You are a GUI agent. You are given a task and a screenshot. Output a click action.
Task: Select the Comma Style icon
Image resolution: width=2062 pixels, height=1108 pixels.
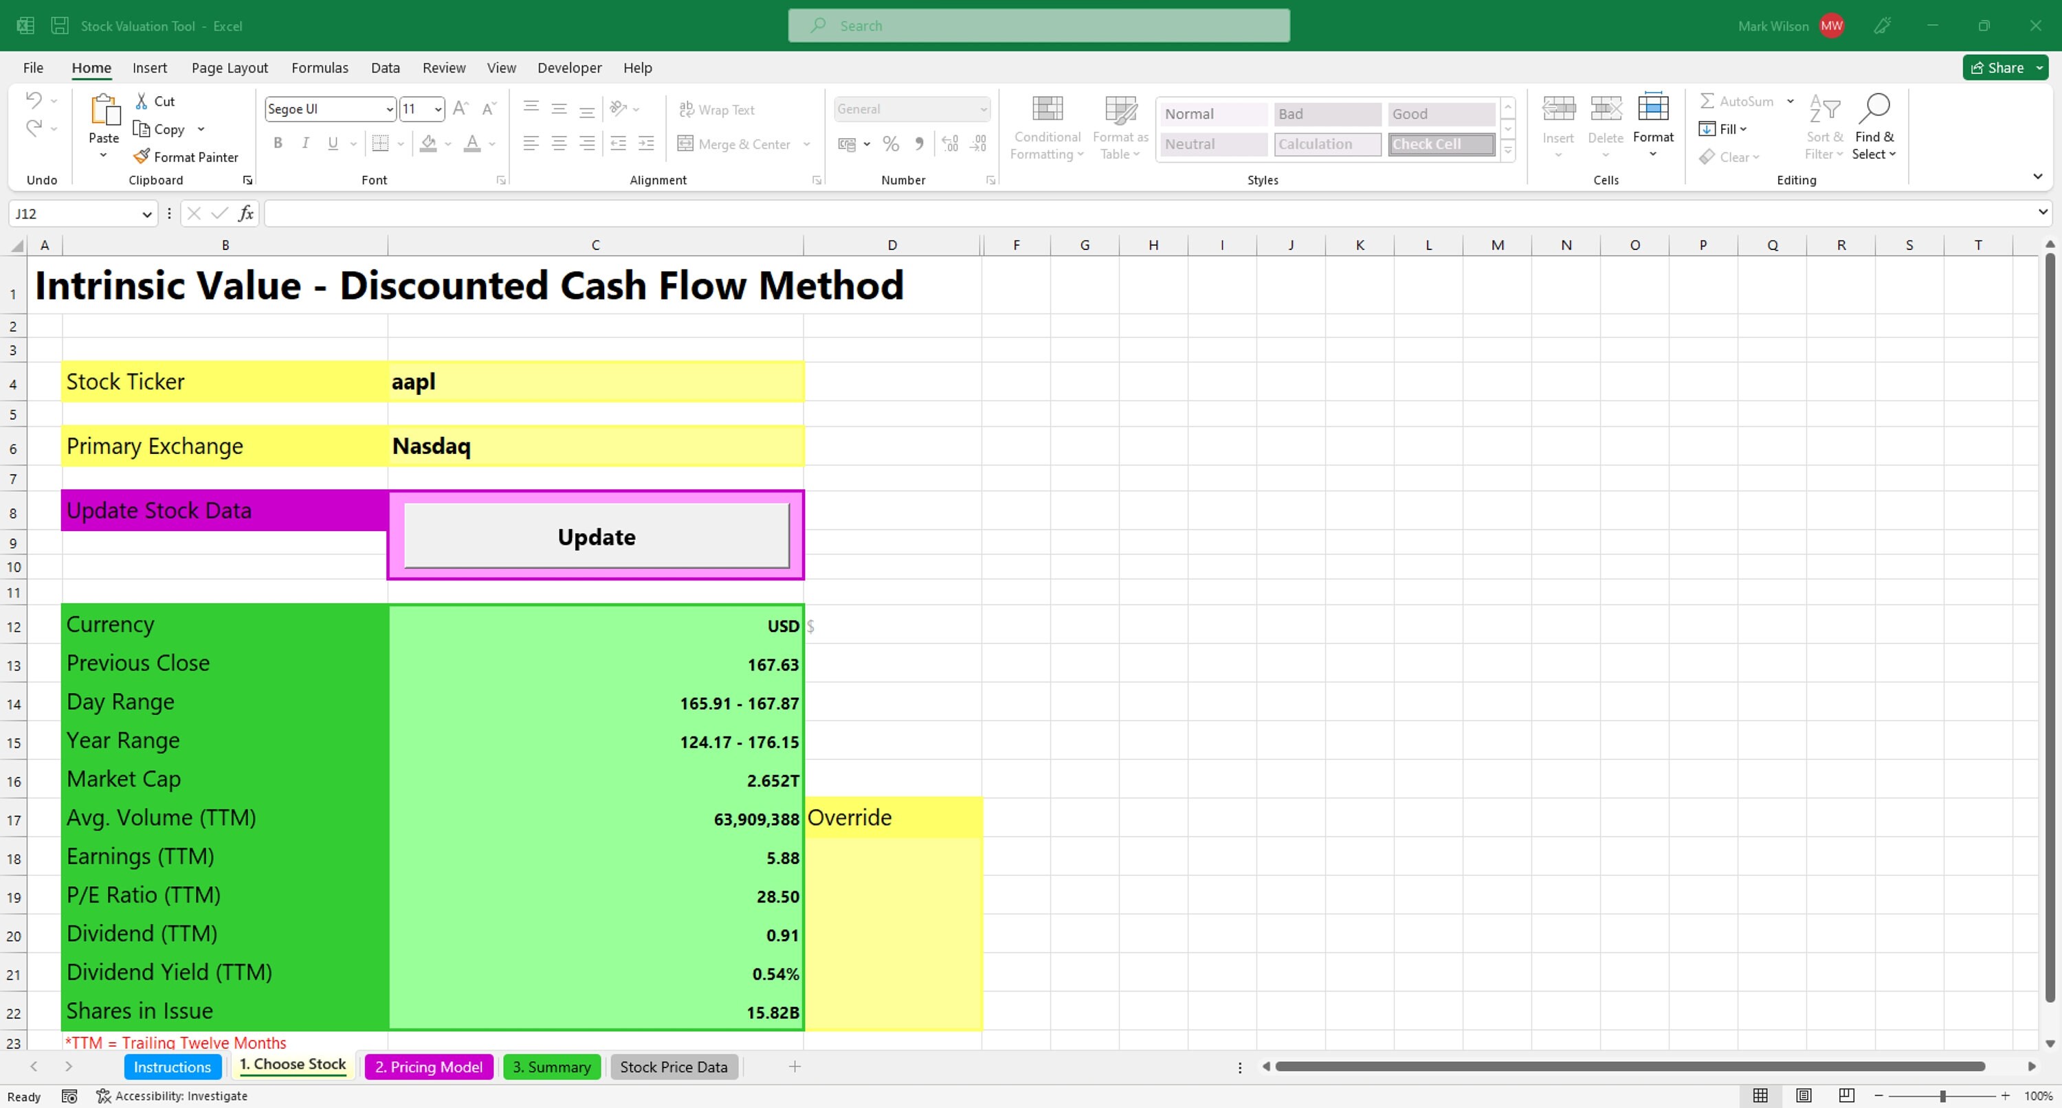919,145
